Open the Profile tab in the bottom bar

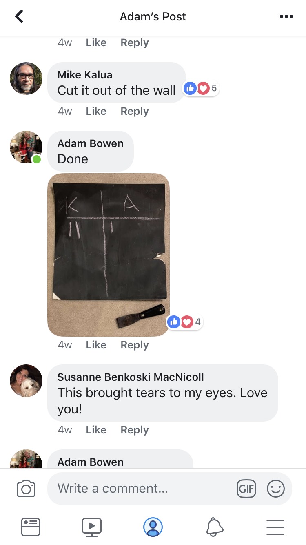pos(153,527)
